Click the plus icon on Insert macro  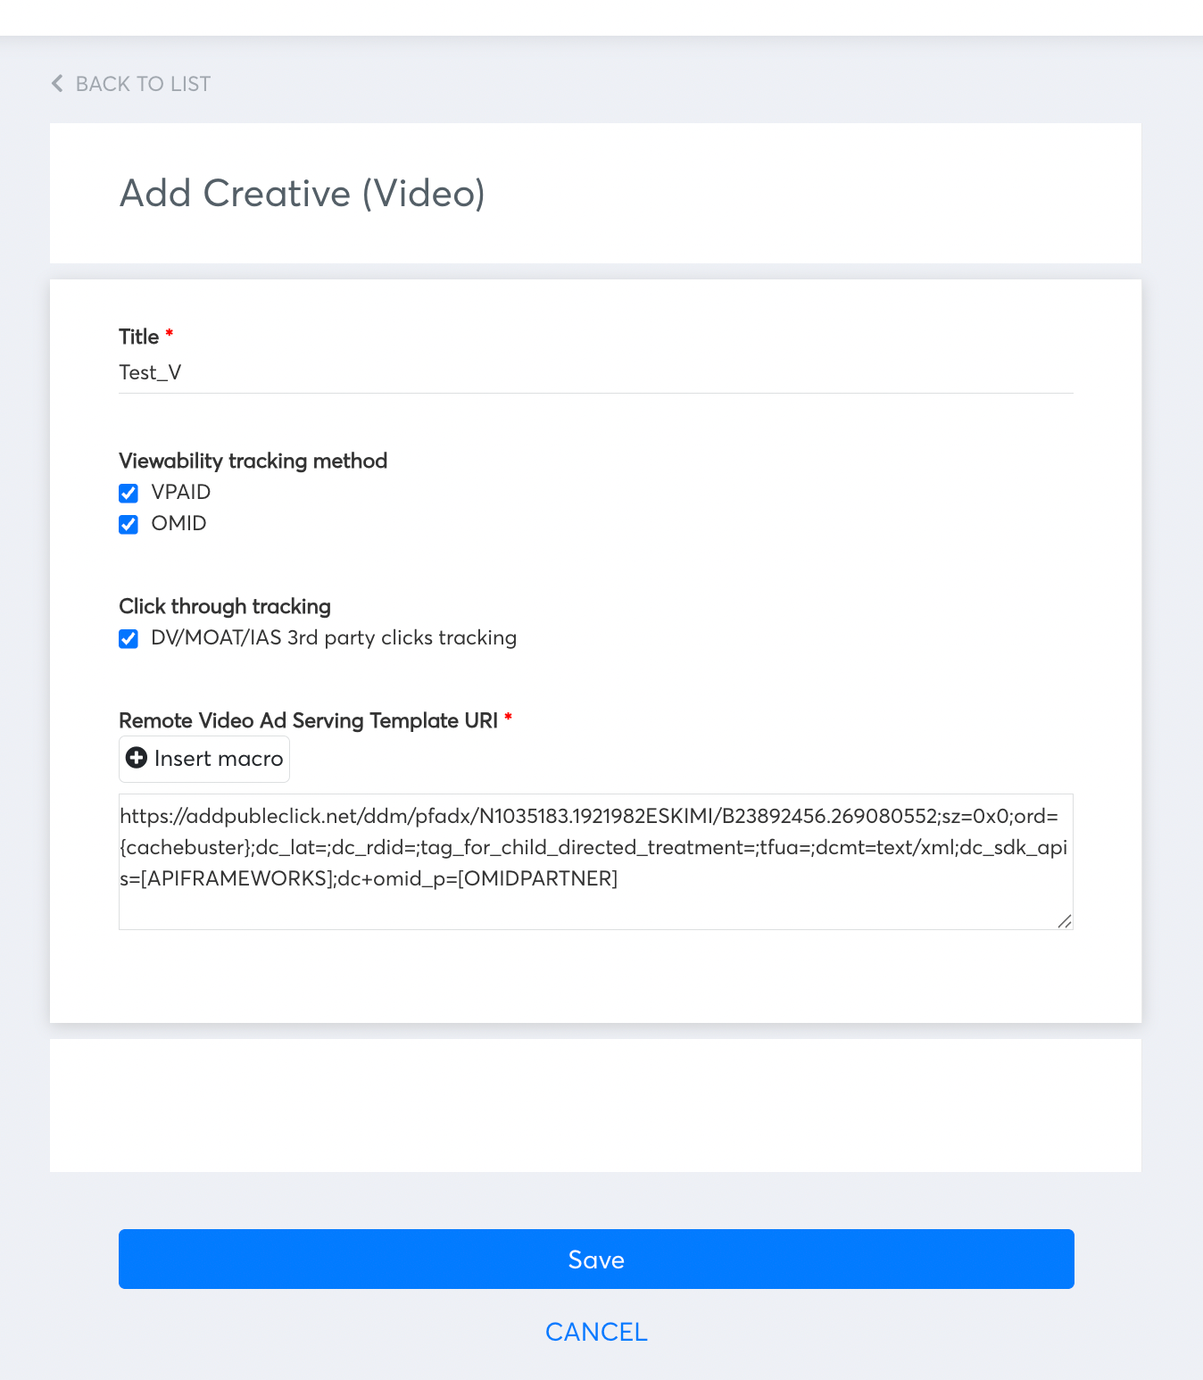[137, 758]
